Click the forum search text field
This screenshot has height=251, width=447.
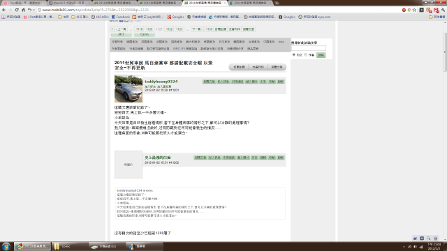pyautogui.click(x=309, y=48)
